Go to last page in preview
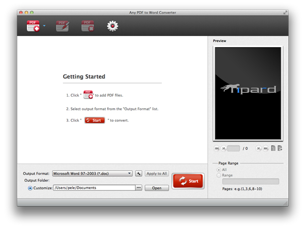 [x=265, y=148]
